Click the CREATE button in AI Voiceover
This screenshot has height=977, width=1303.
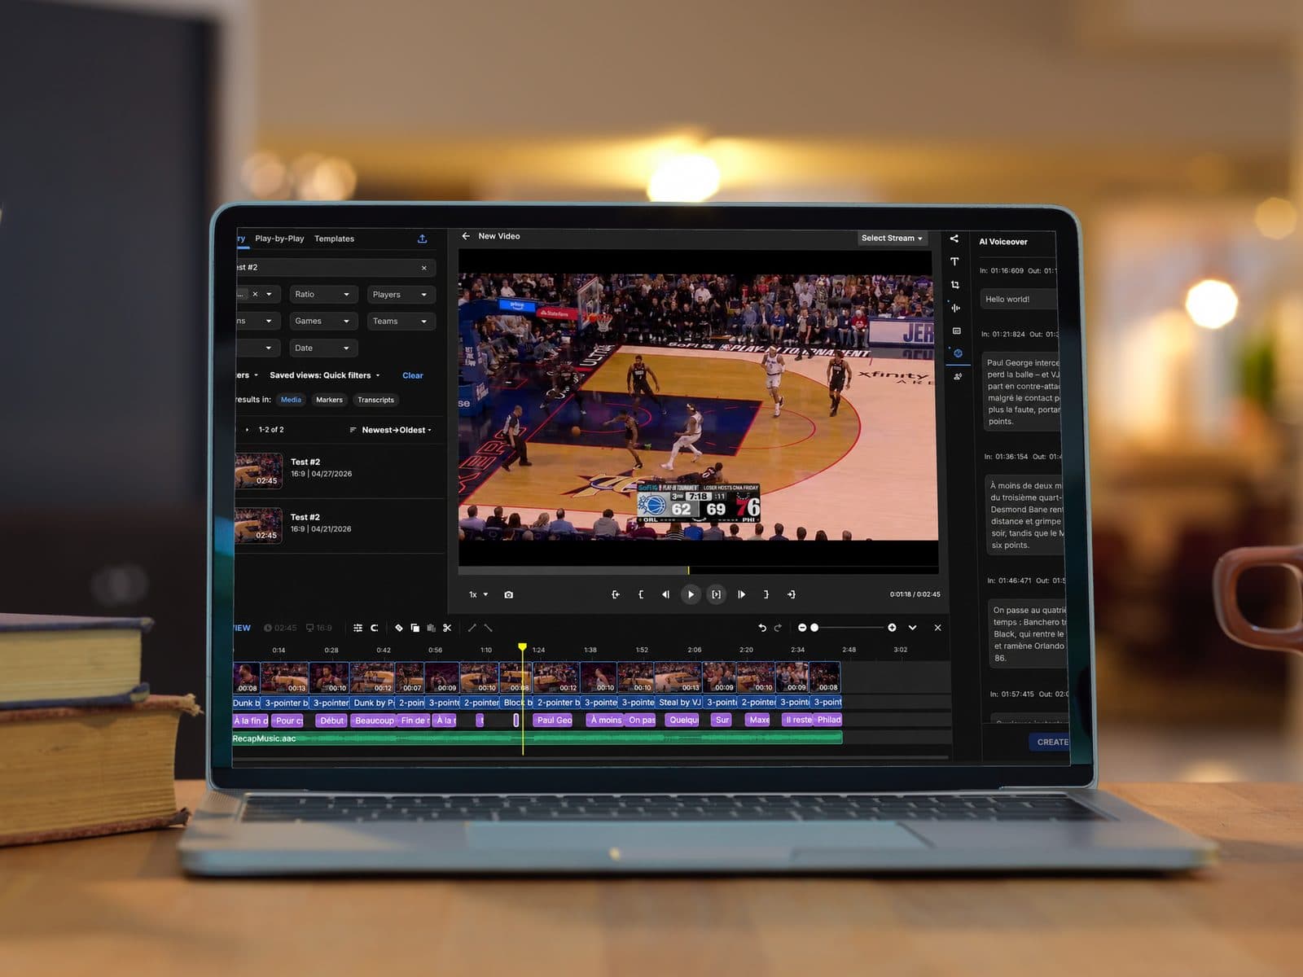click(x=1051, y=742)
